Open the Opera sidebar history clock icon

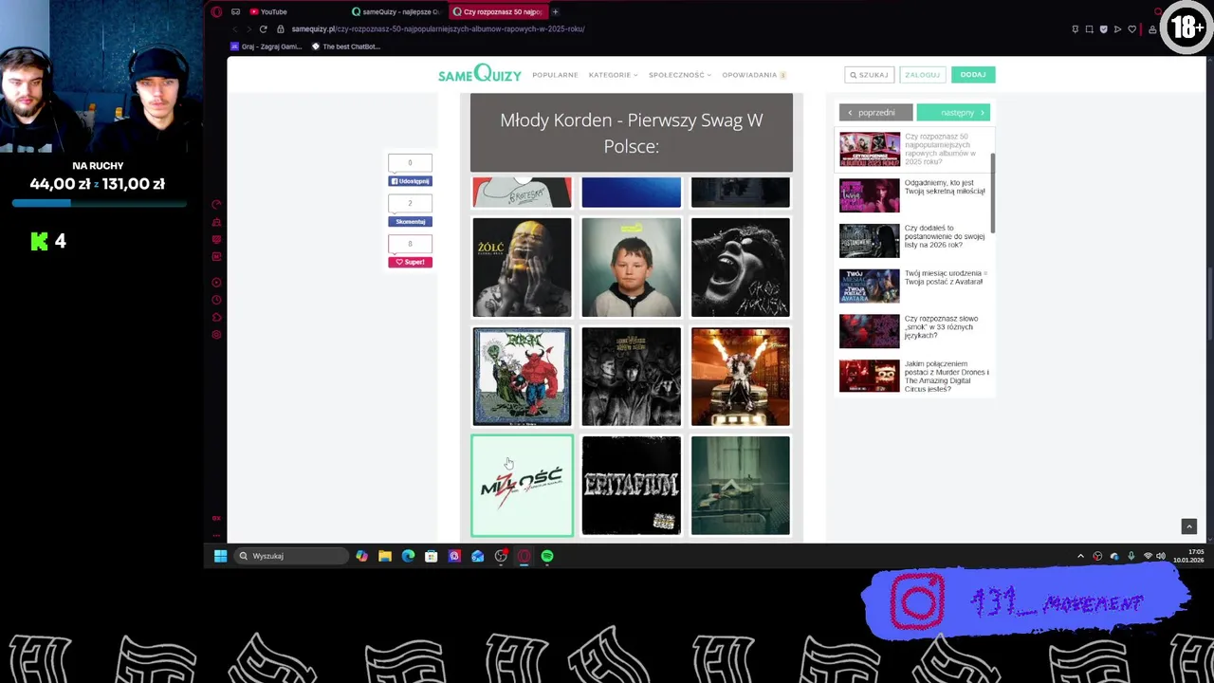pos(216,300)
